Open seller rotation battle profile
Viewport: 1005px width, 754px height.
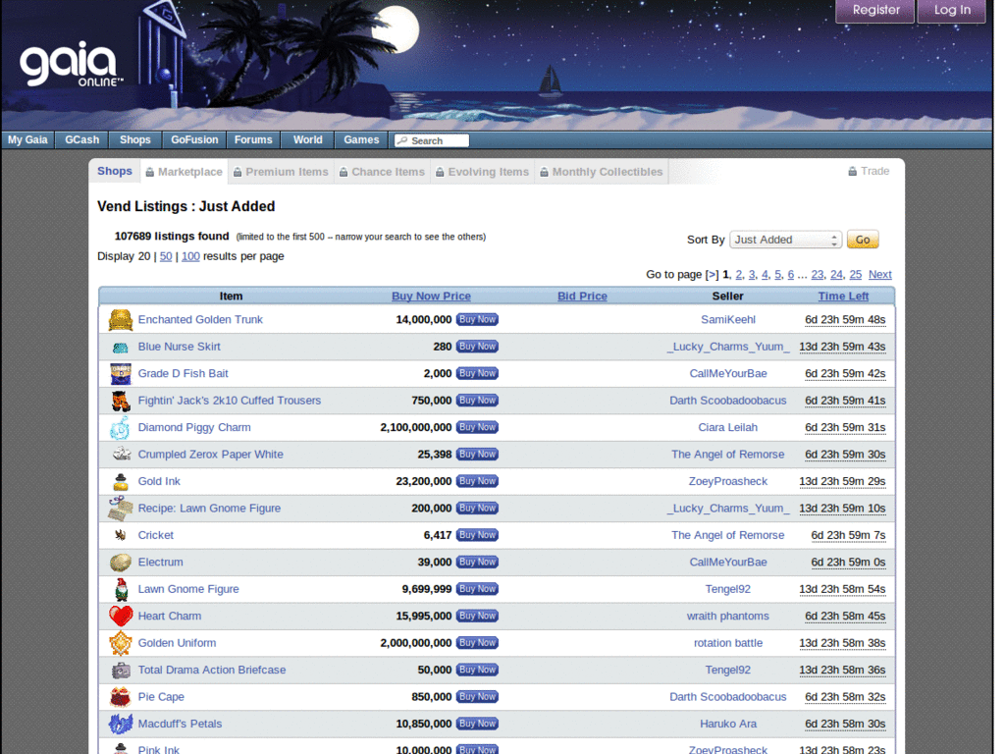pos(727,643)
